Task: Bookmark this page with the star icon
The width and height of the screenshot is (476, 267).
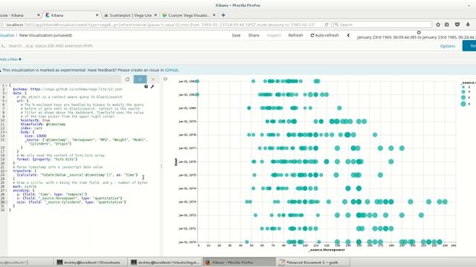Action: (x=438, y=24)
